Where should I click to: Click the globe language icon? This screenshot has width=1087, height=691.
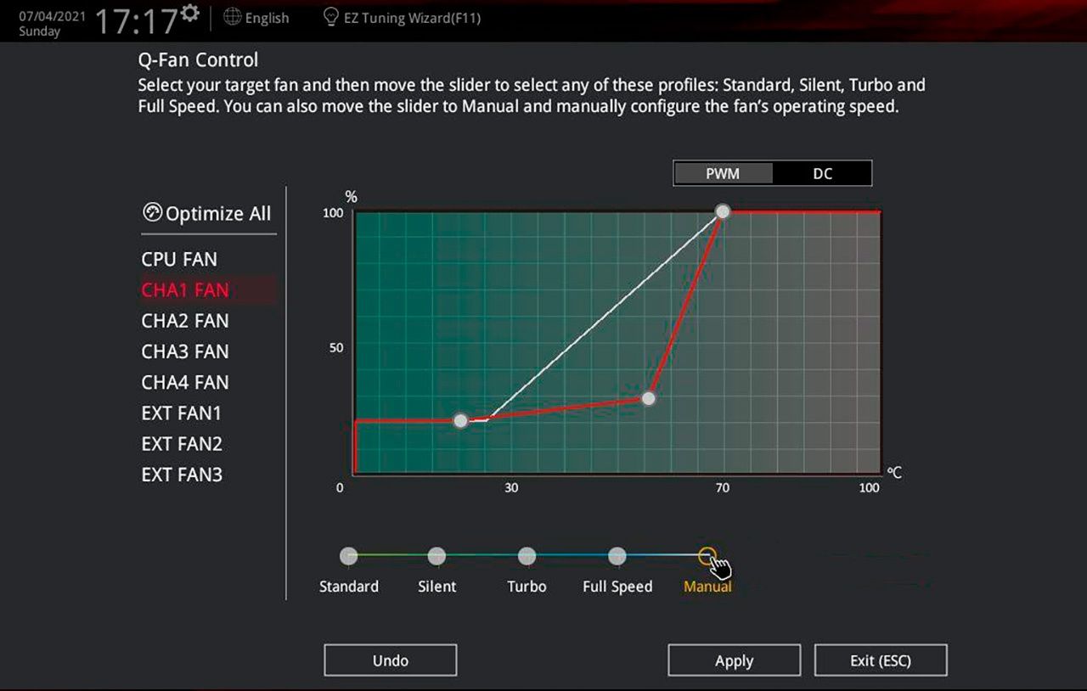coord(232,17)
